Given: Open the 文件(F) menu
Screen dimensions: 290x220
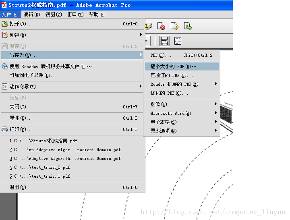Looking at the screenshot, I should click(10, 14).
